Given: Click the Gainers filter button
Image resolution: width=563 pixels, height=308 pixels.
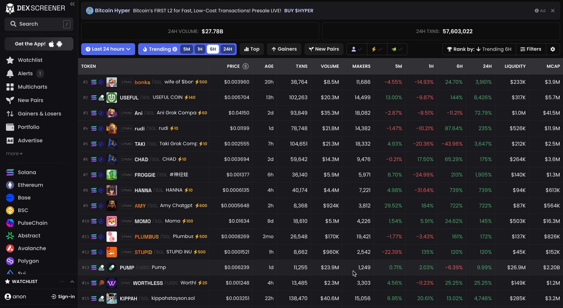Looking at the screenshot, I should [x=284, y=49].
